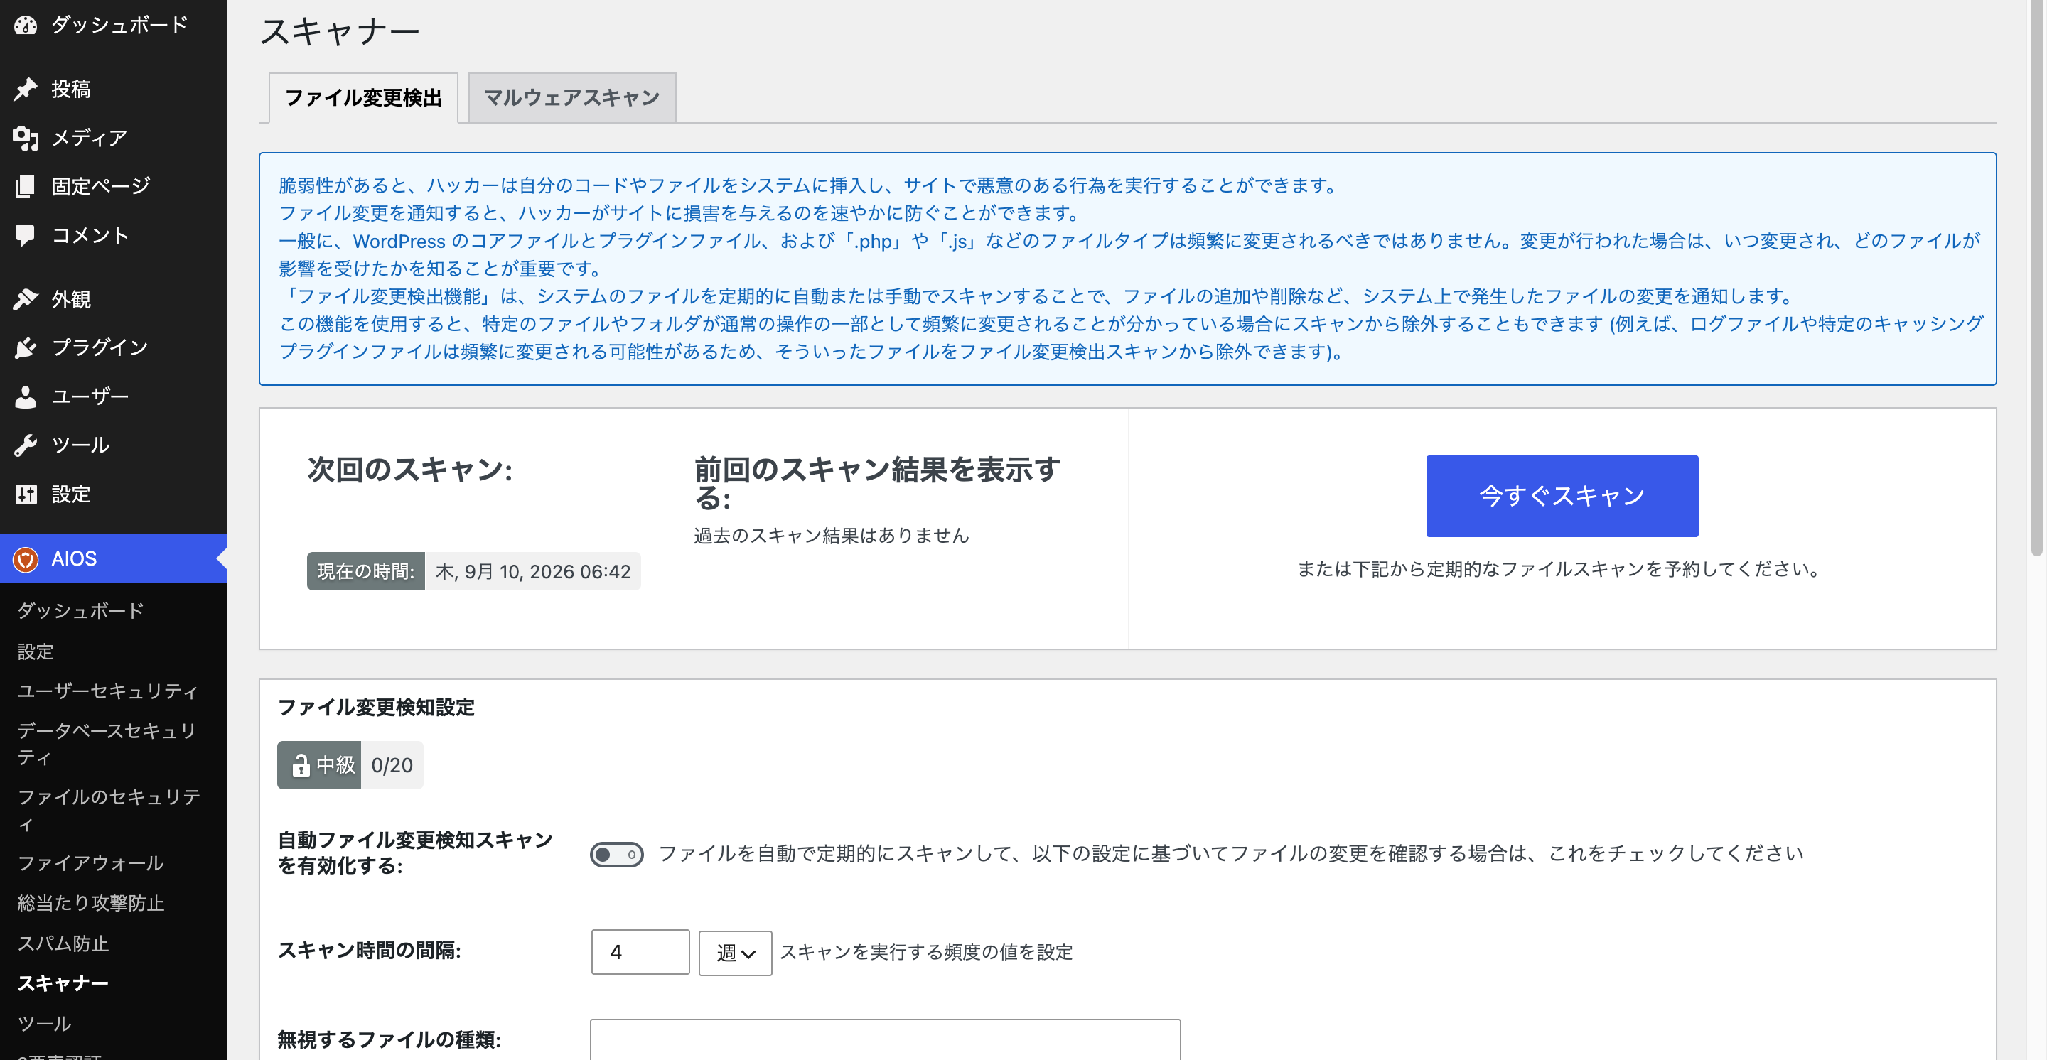Open データベースセキュリティ submenu item
This screenshot has width=2047, height=1060.
[108, 743]
